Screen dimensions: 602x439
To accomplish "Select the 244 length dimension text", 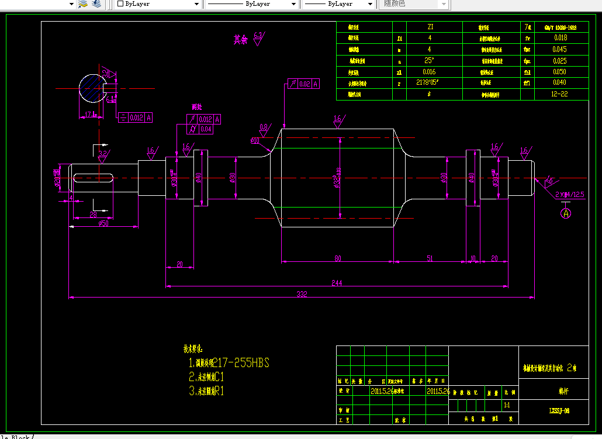I will pos(337,283).
